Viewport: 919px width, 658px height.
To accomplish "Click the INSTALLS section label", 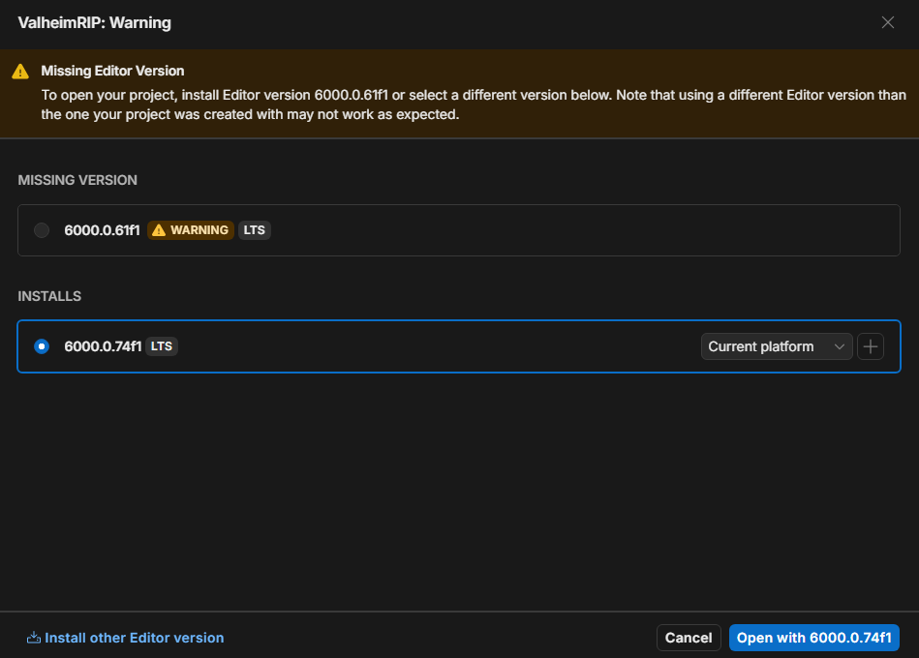I will [49, 296].
